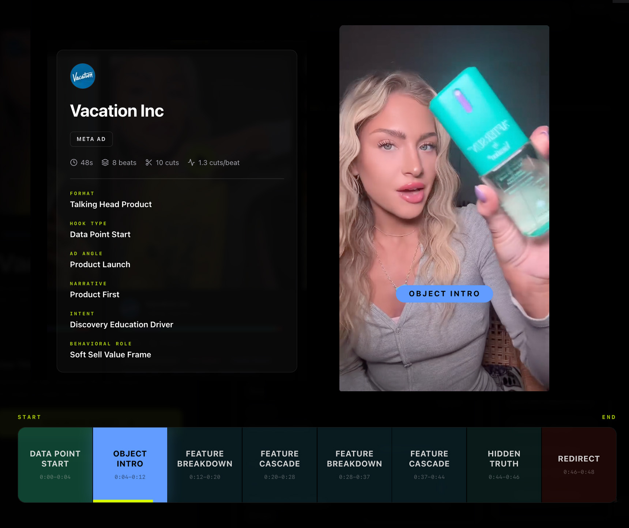Select the OBJECT INTRO timeline segment
Viewport: 629px width, 528px height.
tap(130, 464)
